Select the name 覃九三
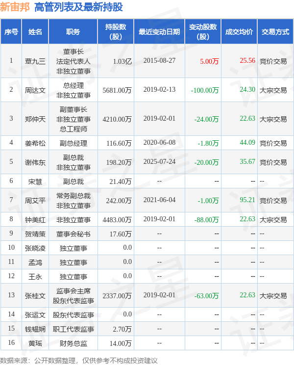Screen dimensions: 294x365 point(35,61)
